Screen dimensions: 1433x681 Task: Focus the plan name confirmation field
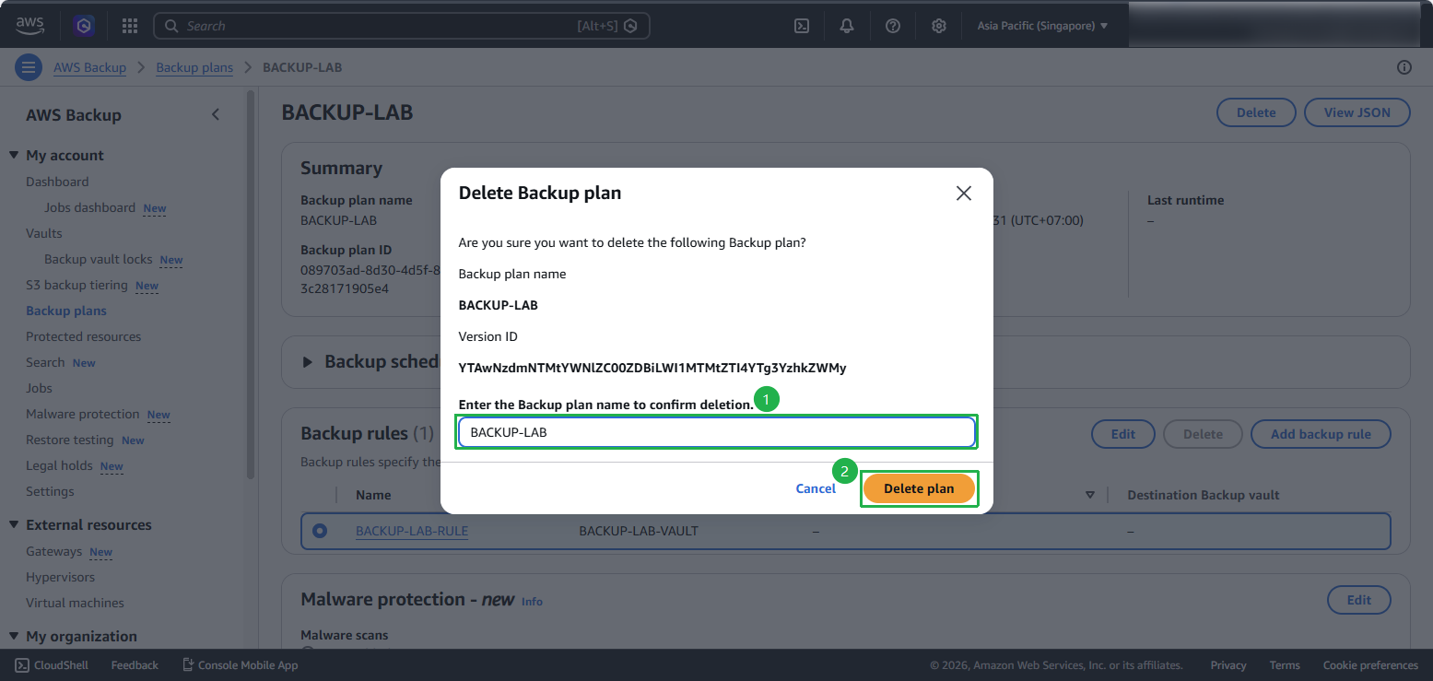pos(716,432)
